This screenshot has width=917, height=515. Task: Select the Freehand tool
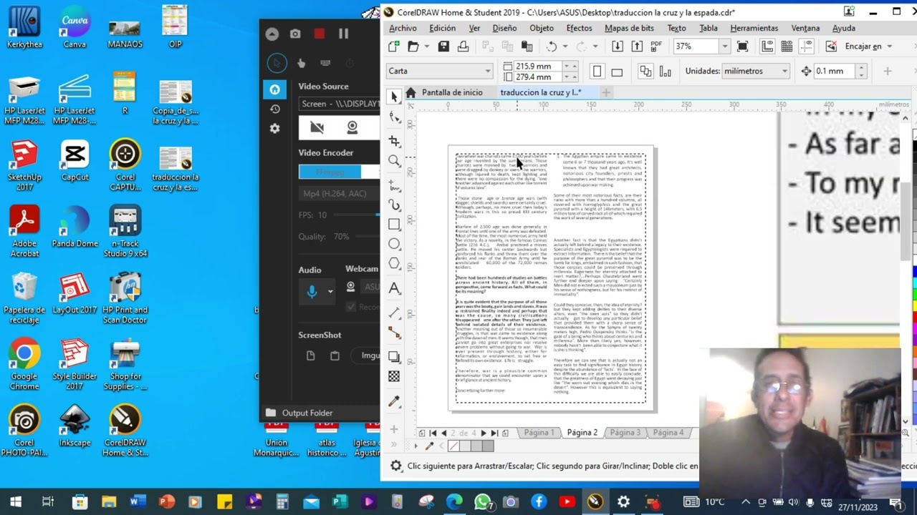(394, 185)
